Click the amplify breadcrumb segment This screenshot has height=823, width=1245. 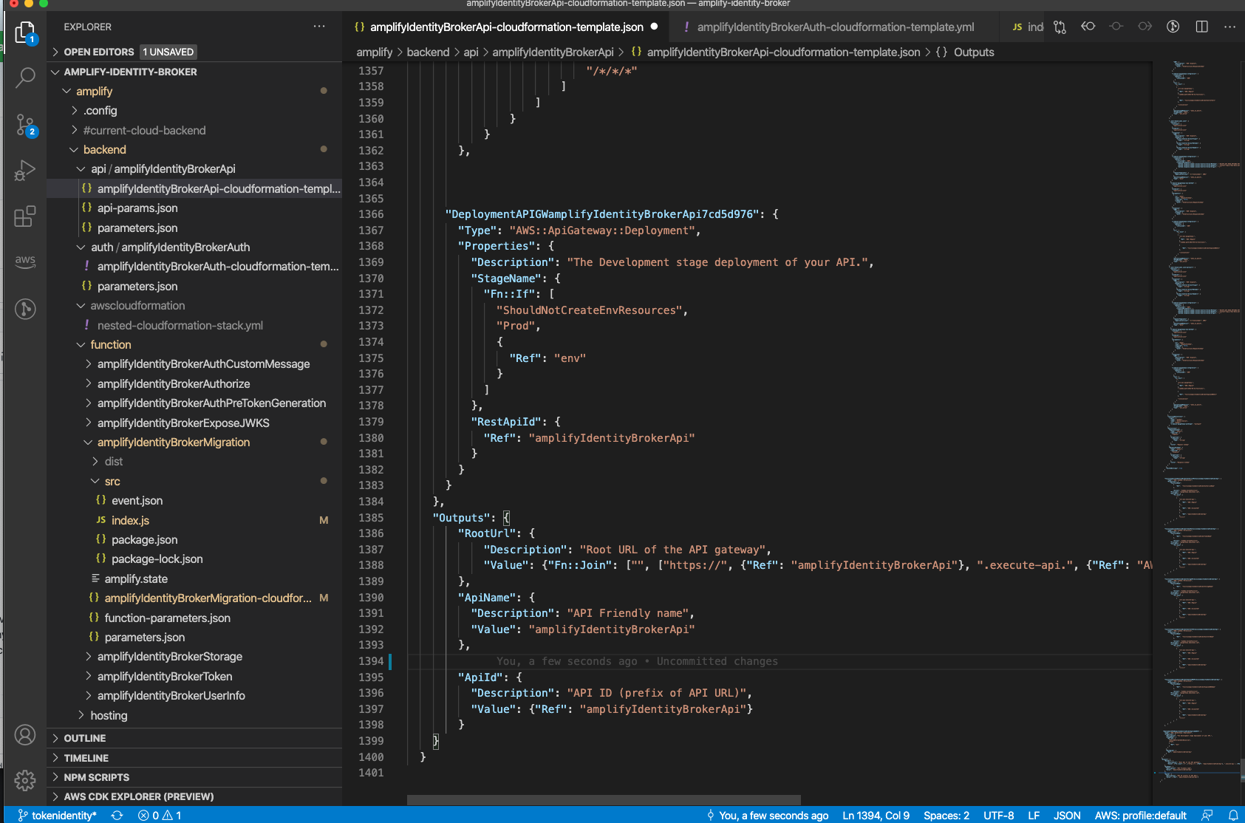(374, 52)
